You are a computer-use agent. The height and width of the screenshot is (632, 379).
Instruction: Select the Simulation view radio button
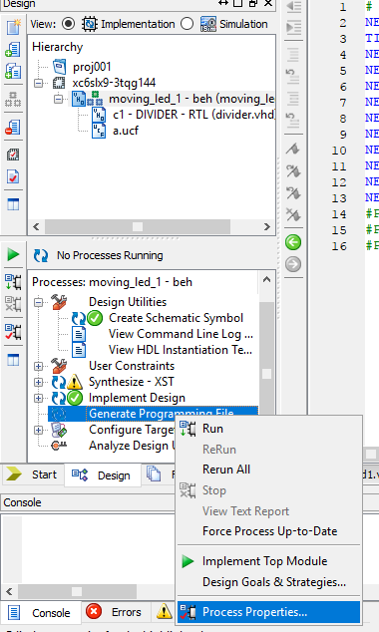(x=188, y=24)
